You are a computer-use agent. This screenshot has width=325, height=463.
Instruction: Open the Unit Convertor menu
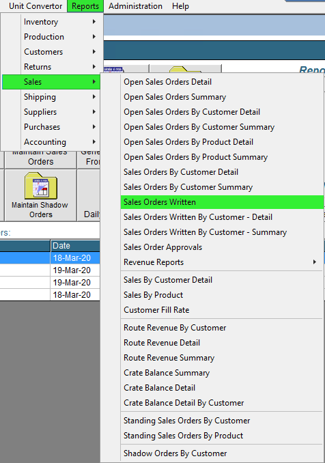pos(36,6)
